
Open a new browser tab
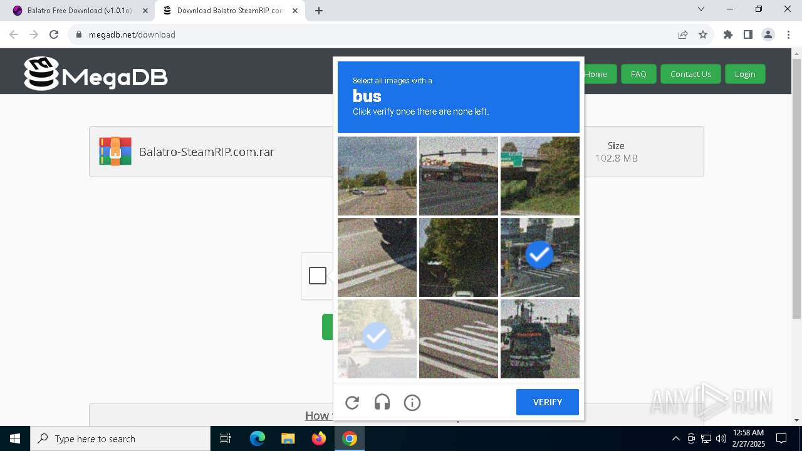pyautogui.click(x=319, y=11)
